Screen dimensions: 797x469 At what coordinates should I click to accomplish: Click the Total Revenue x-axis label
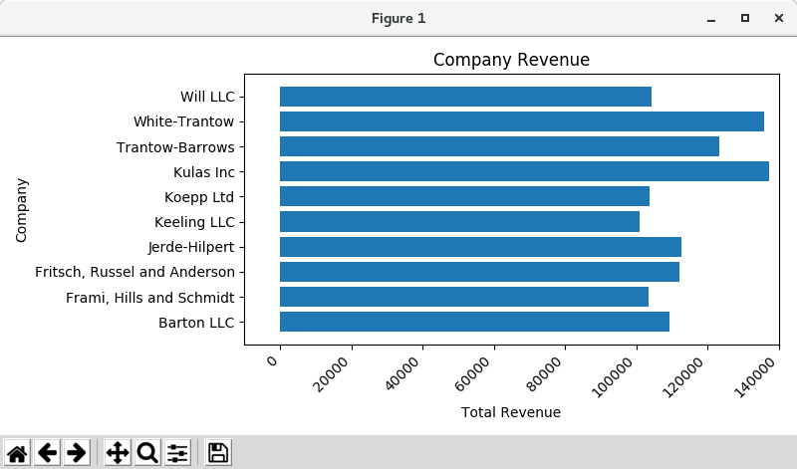[x=510, y=412]
